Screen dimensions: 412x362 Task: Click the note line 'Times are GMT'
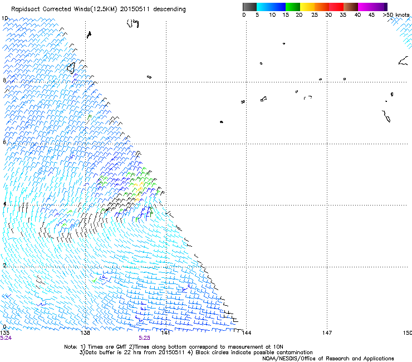click(x=107, y=347)
